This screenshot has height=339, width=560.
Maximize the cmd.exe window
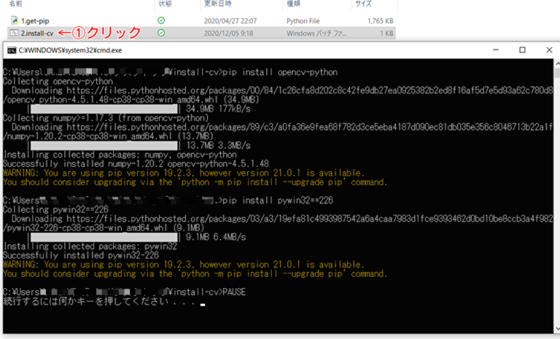pyautogui.click(x=522, y=50)
